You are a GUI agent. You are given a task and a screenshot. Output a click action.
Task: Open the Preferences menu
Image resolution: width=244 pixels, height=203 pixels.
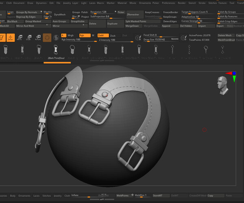click(168, 3)
